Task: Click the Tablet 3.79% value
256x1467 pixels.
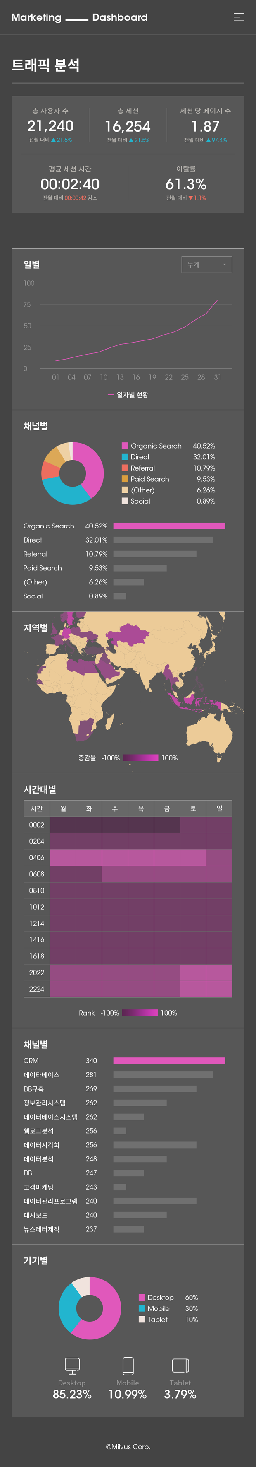Action: coord(180,1394)
